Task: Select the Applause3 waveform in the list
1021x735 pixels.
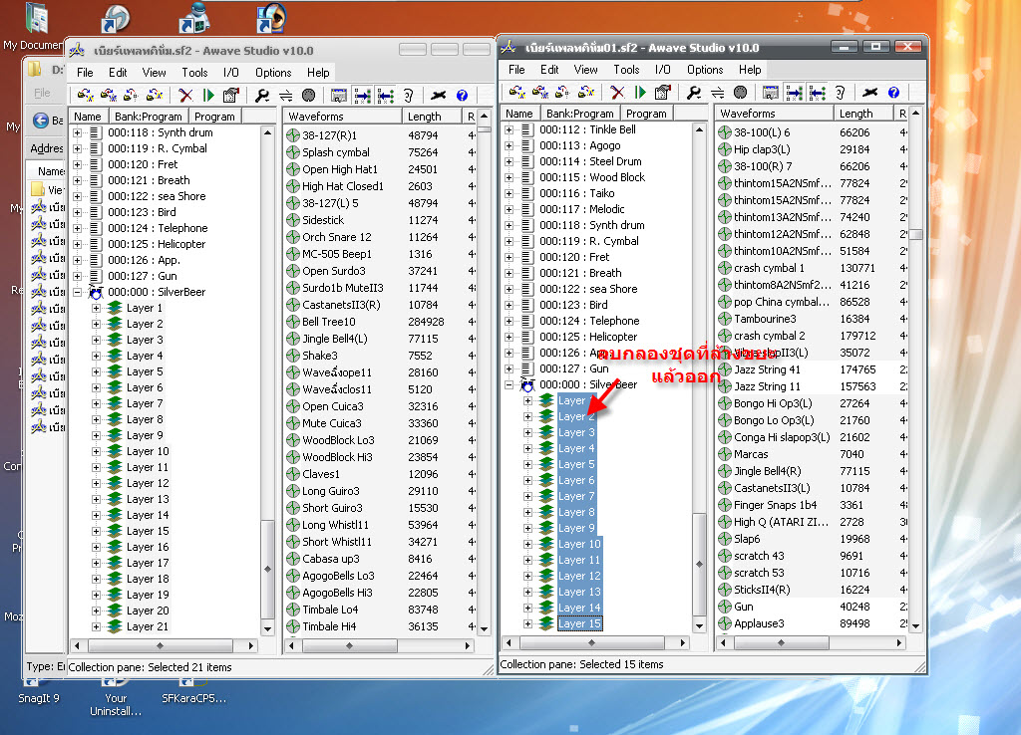Action: (759, 623)
